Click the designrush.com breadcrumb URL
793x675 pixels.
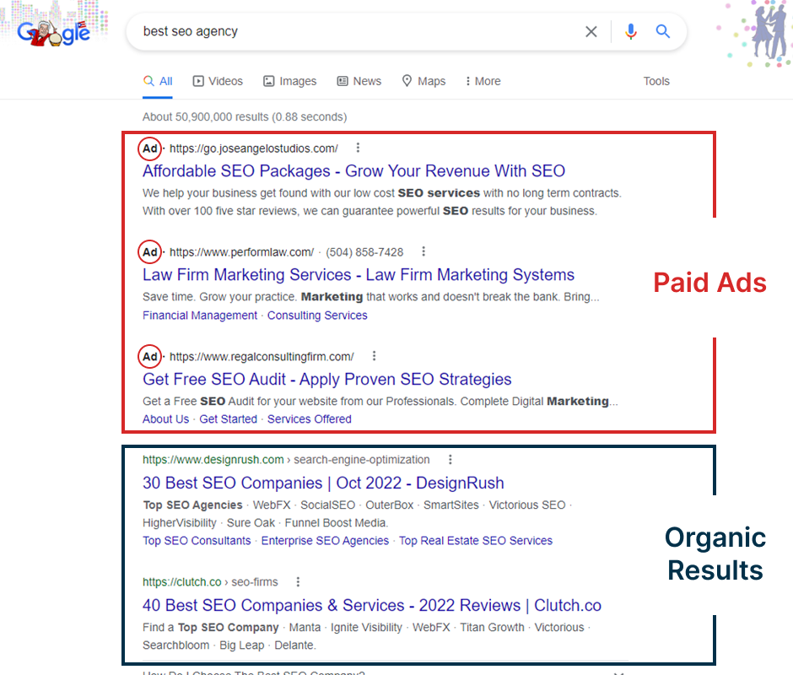[286, 460]
